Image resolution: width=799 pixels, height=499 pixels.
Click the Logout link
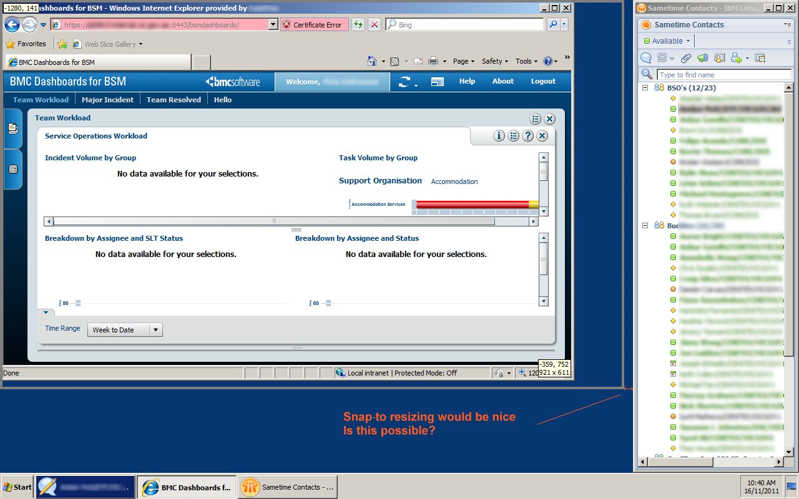click(542, 81)
